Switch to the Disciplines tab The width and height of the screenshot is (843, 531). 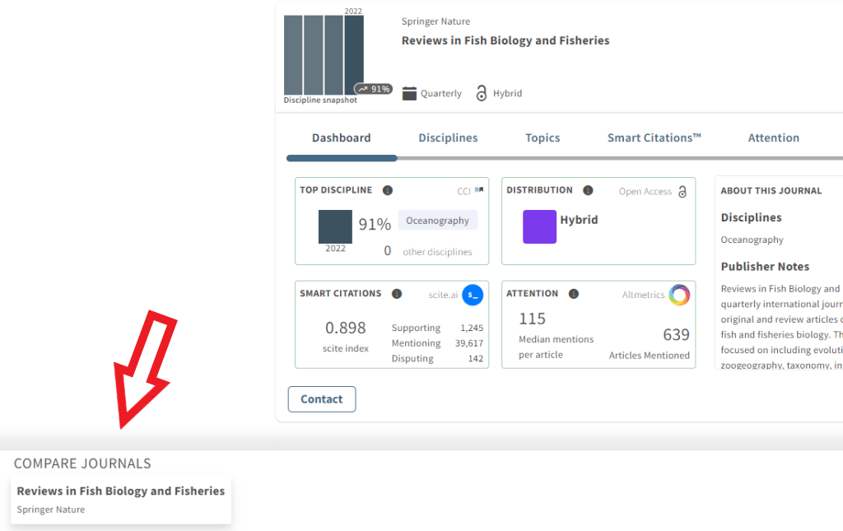pyautogui.click(x=448, y=137)
